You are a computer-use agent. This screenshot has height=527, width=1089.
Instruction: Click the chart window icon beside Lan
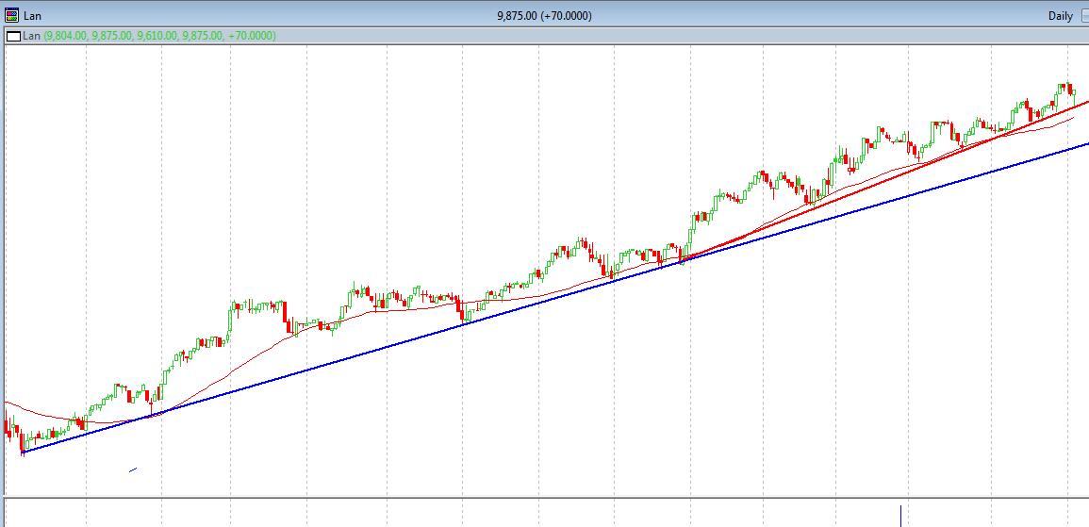tap(11, 15)
